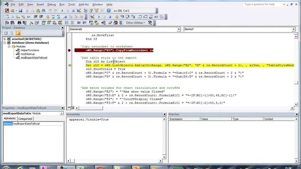Viewport: 301px width, 169px height.
Task: Open Insert Module dropdown arrow
Action: 16,11
